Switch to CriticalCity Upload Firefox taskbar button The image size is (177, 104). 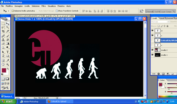(60, 101)
